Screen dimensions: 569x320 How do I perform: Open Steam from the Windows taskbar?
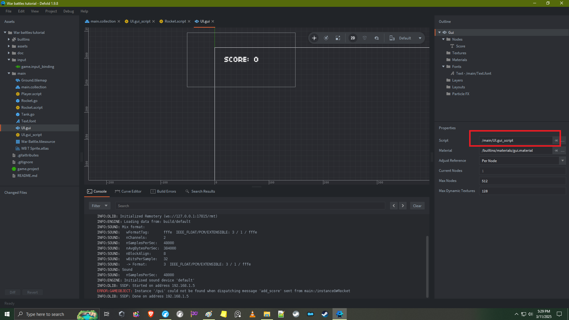pos(325,314)
